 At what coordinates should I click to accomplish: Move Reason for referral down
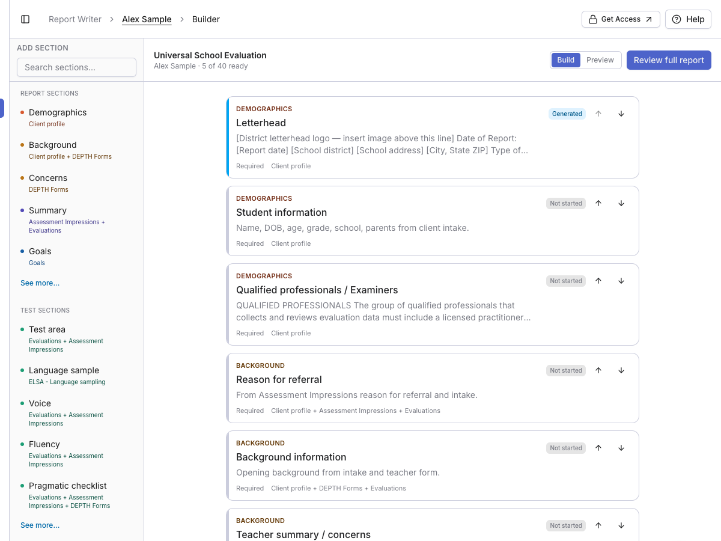point(621,370)
